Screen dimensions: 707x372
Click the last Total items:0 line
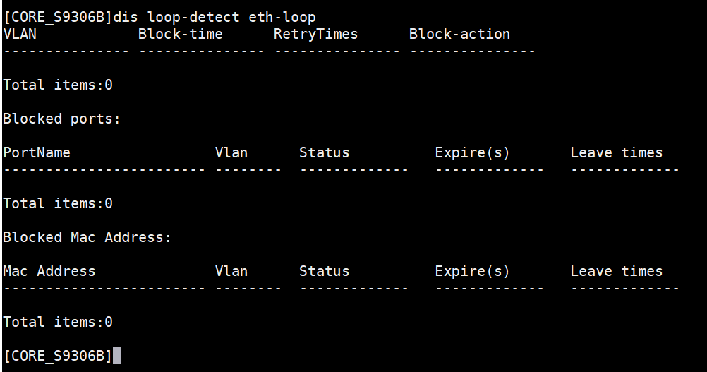click(x=58, y=322)
